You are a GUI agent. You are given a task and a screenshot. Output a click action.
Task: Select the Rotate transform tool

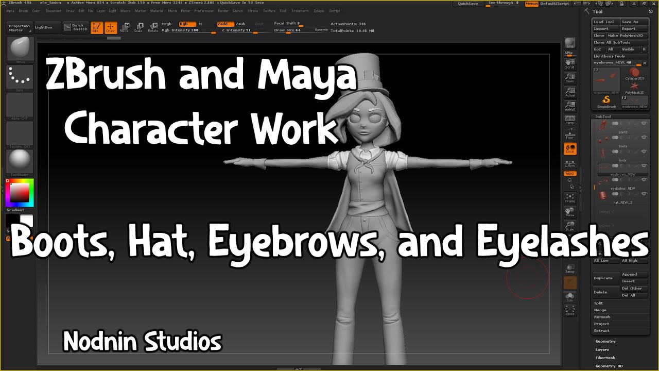[153, 28]
